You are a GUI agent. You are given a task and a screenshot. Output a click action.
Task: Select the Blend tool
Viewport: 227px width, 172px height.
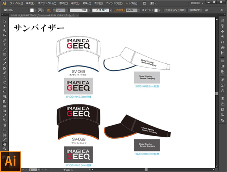coord(5,120)
